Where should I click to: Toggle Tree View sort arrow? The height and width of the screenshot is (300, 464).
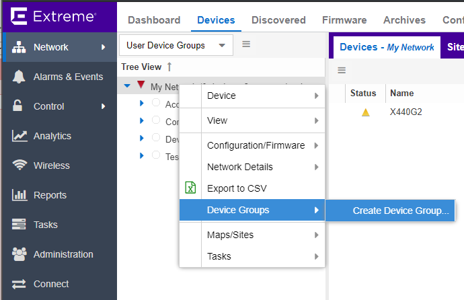click(169, 67)
